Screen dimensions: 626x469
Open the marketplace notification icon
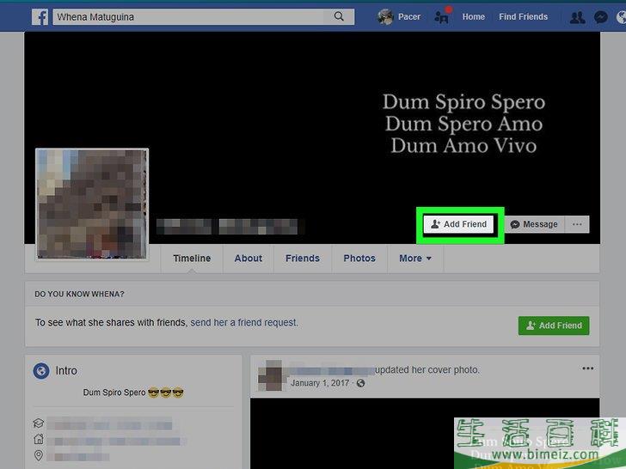click(x=442, y=16)
